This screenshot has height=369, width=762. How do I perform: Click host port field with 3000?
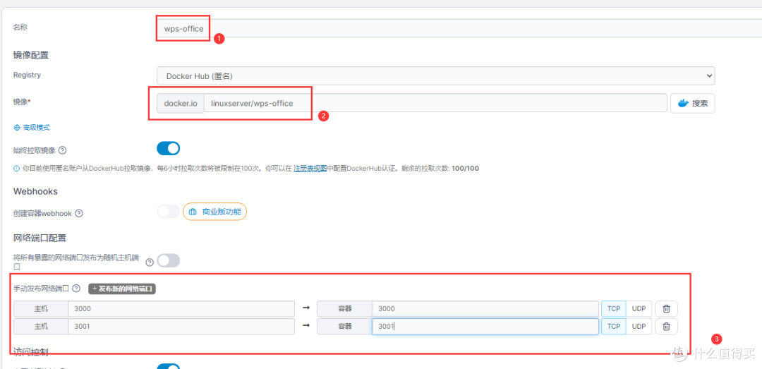[x=181, y=309]
